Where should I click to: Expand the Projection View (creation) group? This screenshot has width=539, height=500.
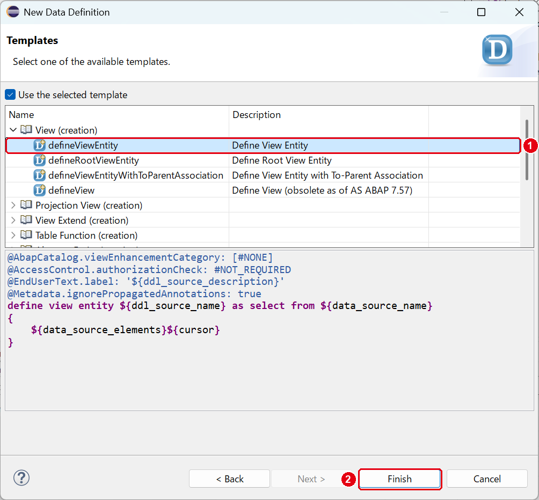point(13,205)
